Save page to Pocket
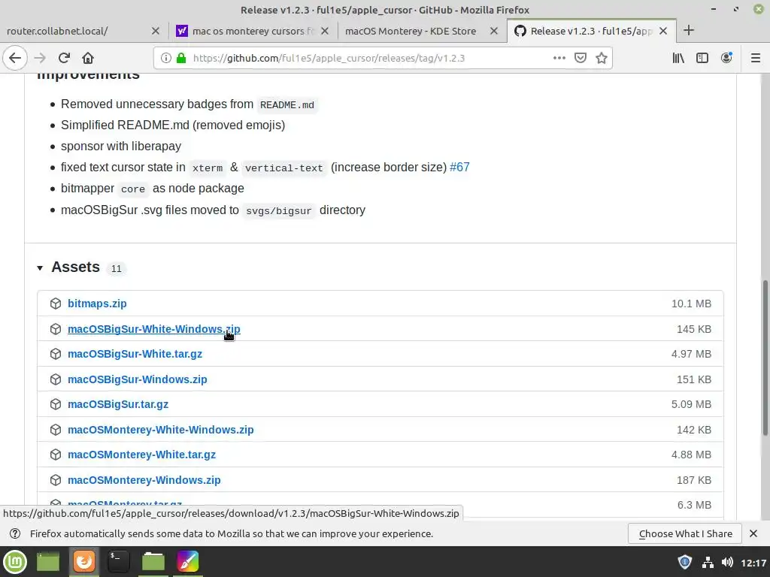This screenshot has height=577, width=770. click(x=581, y=58)
